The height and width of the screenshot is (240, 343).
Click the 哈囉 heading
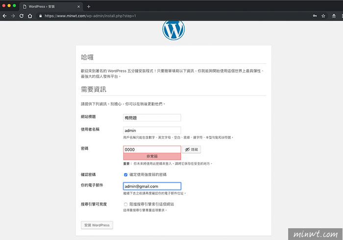point(87,57)
